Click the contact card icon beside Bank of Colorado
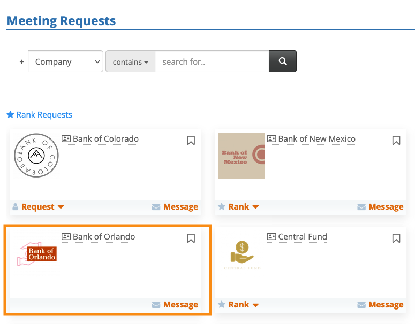The width and height of the screenshot is (415, 324). 66,139
